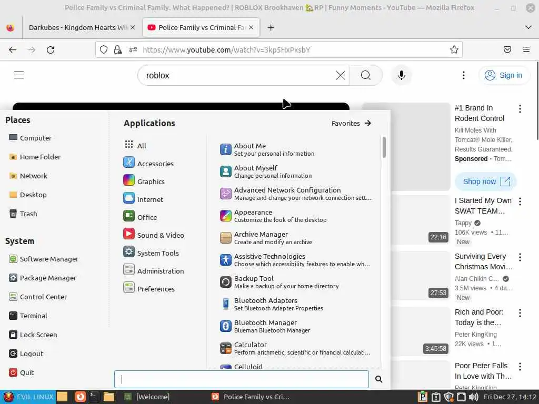Open Computer in Places
The height and width of the screenshot is (404, 539).
pos(30,138)
